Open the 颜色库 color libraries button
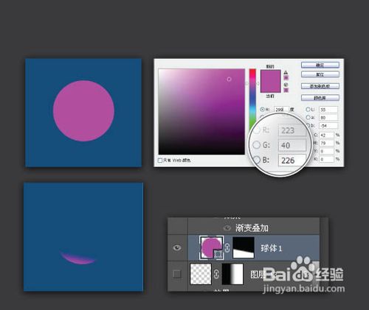The image size is (369, 310). tap(320, 98)
